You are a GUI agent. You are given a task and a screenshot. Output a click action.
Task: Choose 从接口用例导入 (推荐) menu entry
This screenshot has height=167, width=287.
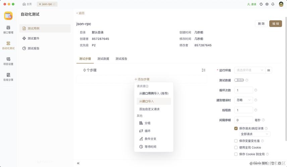click(154, 93)
